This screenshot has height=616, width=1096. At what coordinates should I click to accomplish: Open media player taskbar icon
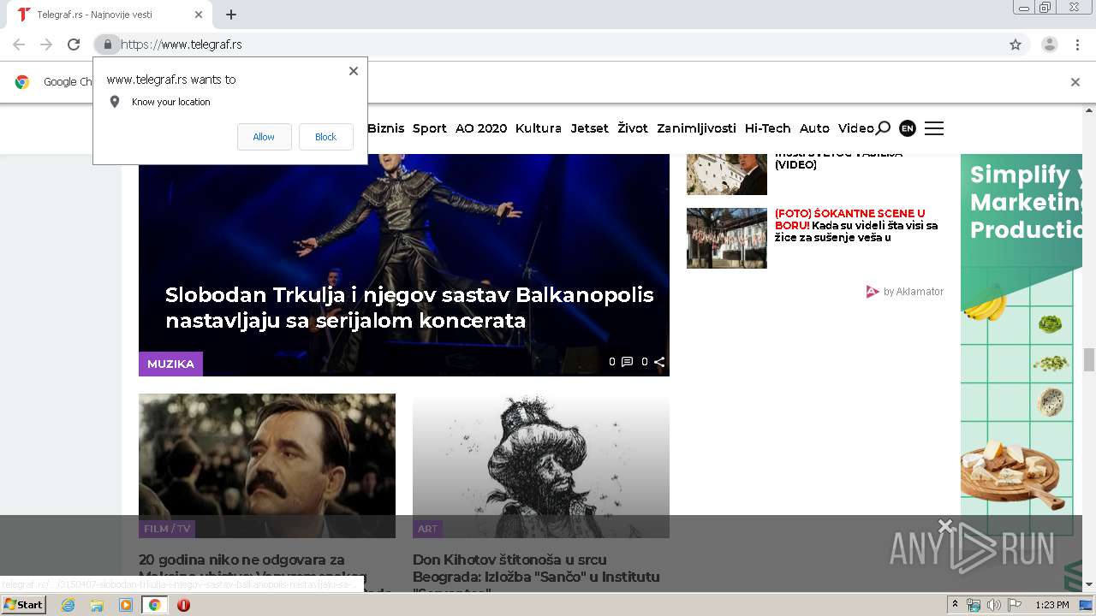(126, 605)
